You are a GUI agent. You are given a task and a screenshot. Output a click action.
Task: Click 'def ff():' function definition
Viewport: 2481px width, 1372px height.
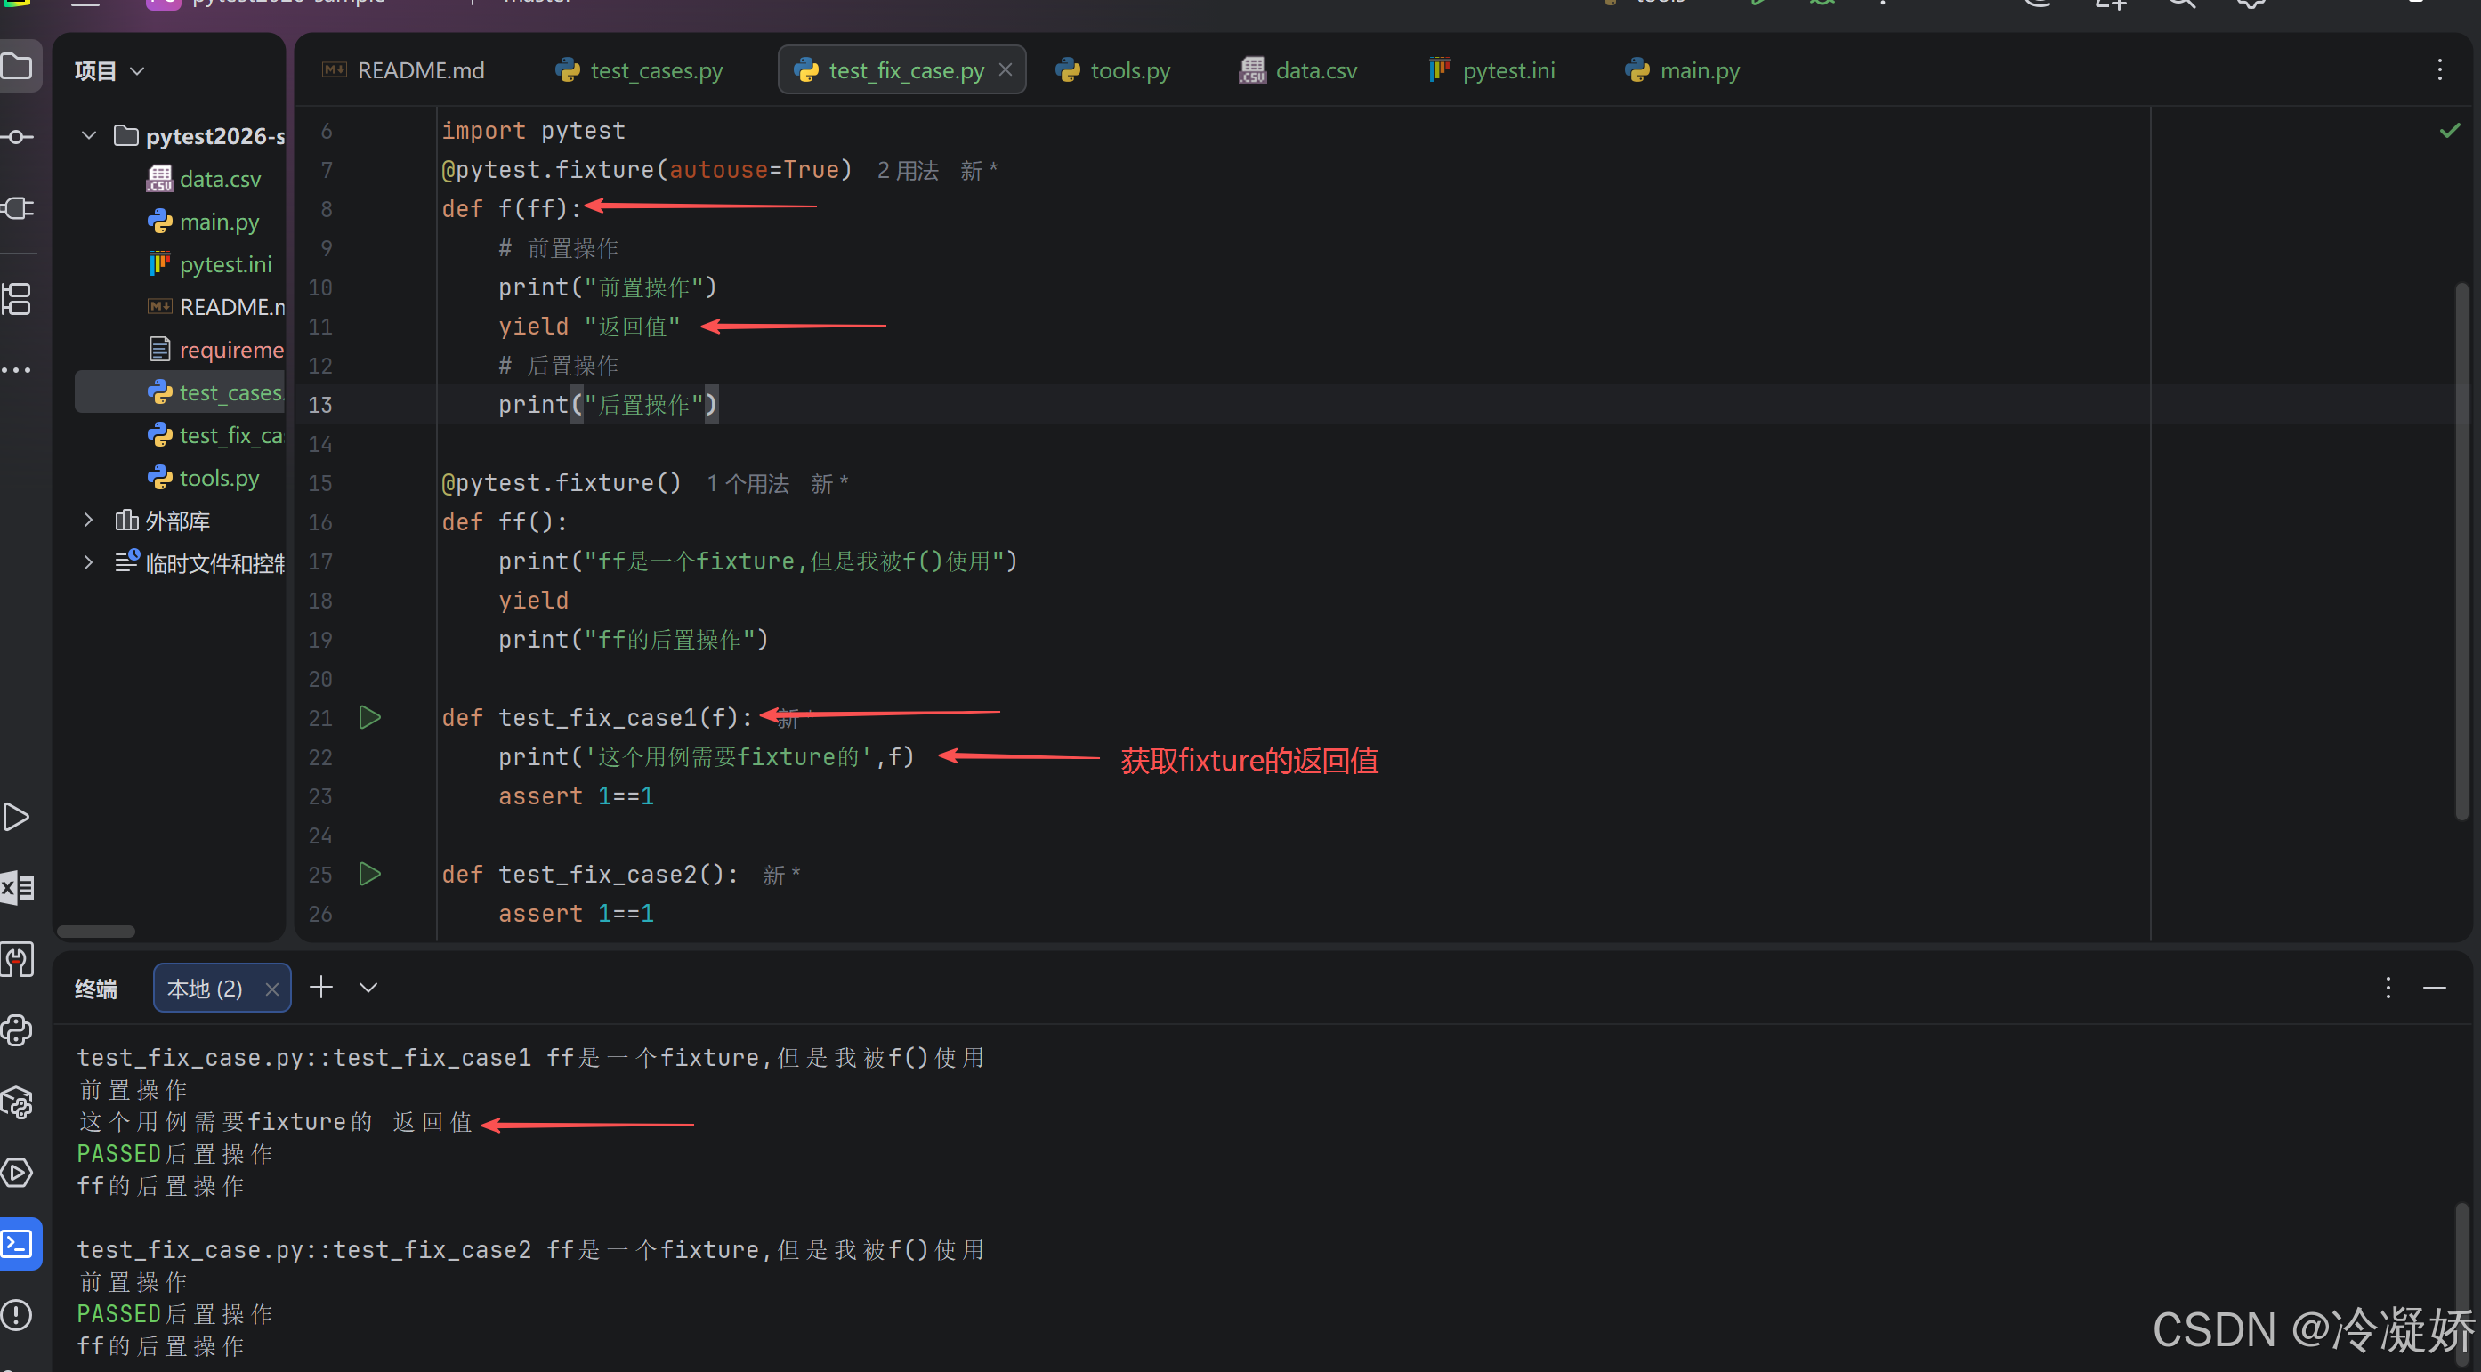[x=505, y=522]
